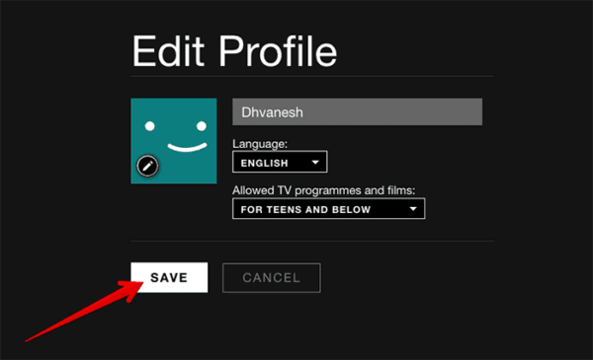Image resolution: width=593 pixels, height=360 pixels.
Task: Click the Dhvanesh profile name field
Action: point(357,111)
